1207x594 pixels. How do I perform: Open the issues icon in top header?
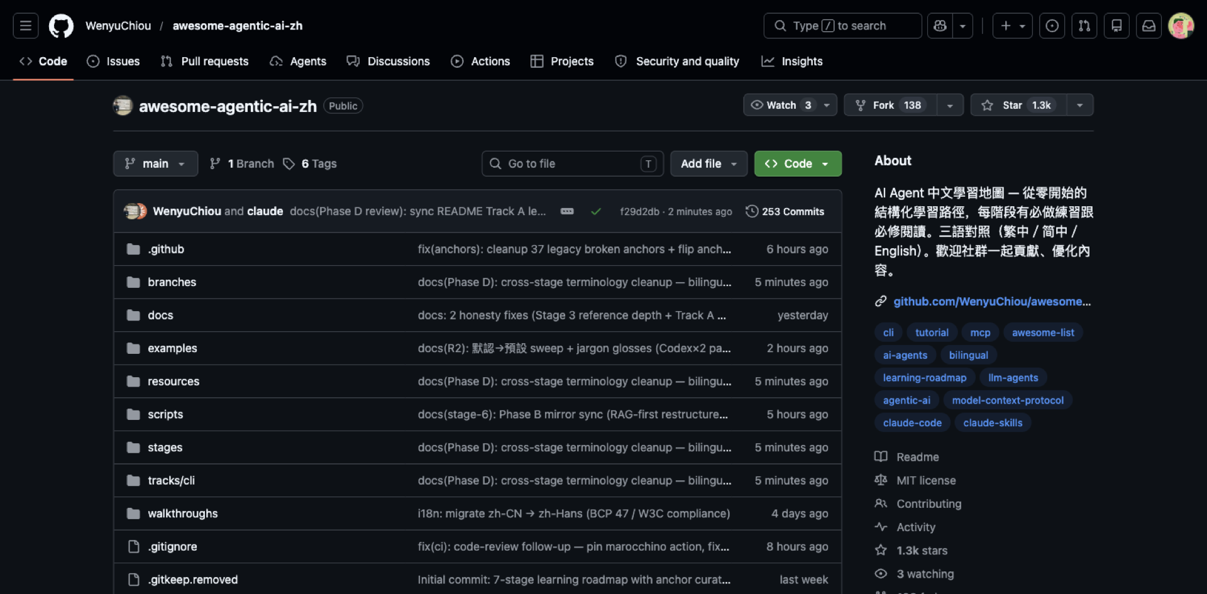tap(1052, 26)
